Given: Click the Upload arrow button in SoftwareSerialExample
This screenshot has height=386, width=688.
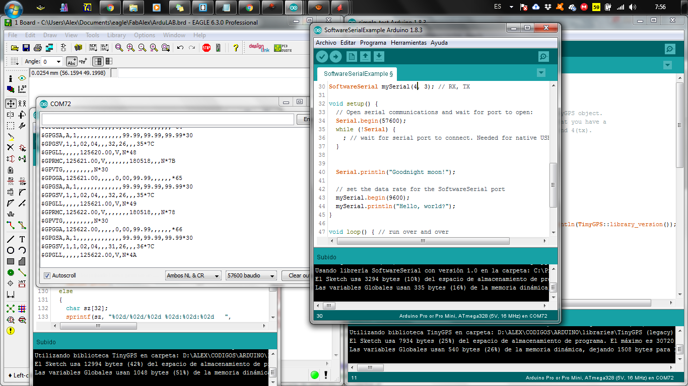Looking at the screenshot, I should coord(335,57).
